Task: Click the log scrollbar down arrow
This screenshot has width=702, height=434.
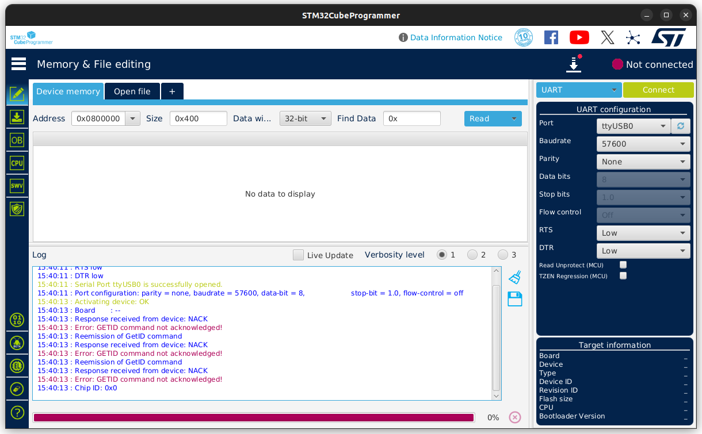Action: 497,395
